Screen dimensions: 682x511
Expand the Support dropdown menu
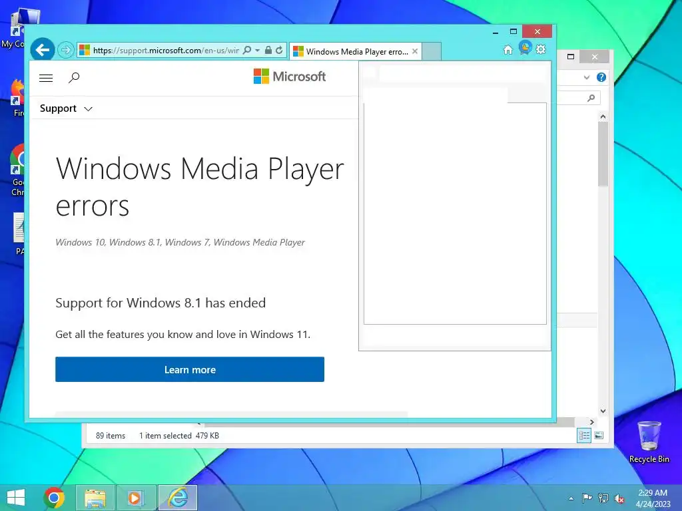[66, 108]
